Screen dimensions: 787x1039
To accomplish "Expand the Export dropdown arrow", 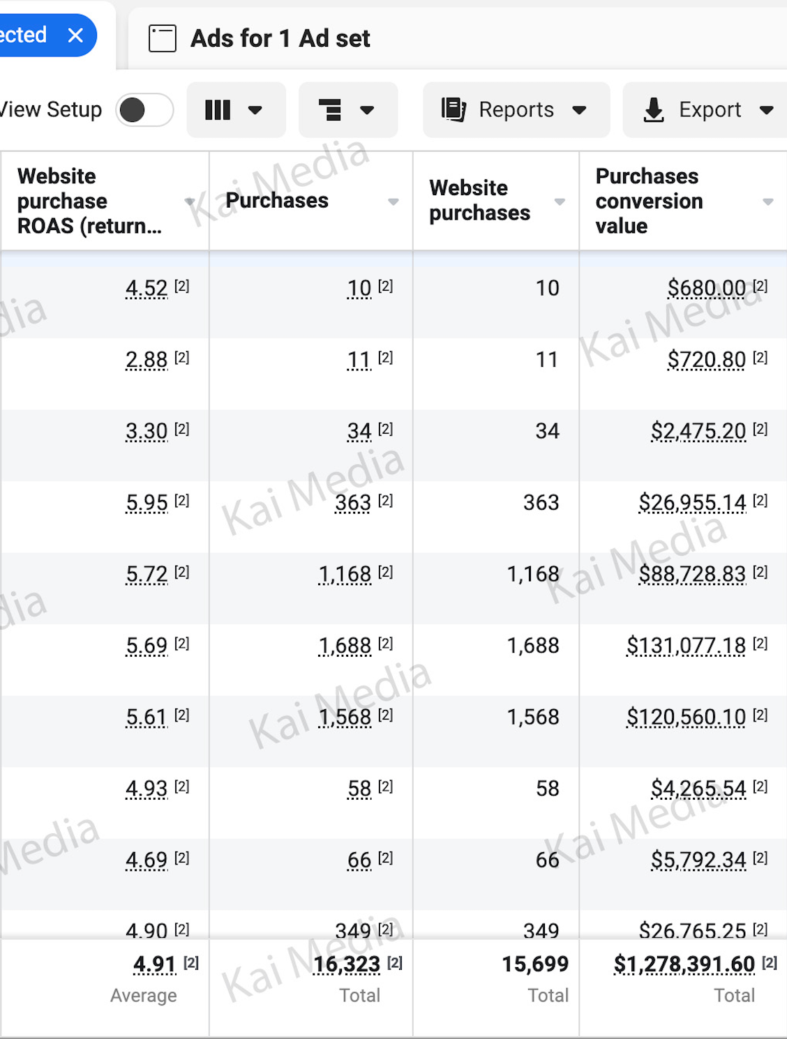I will pos(766,110).
